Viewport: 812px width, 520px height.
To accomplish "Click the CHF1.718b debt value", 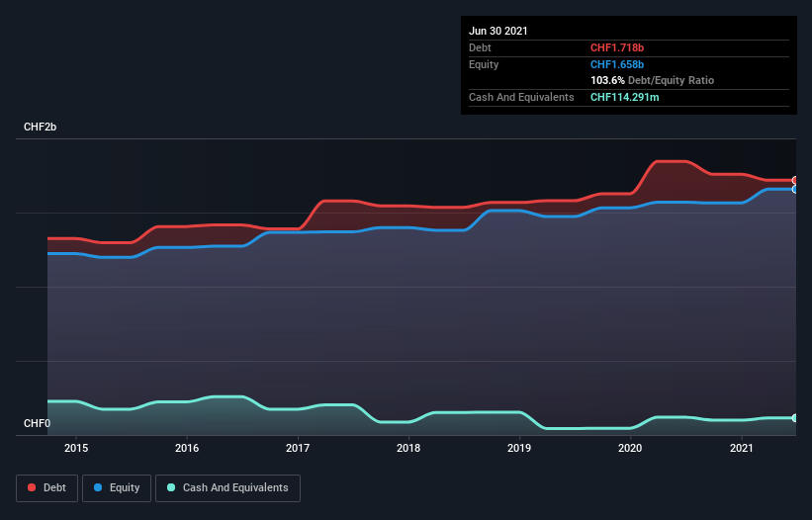I will (x=617, y=47).
